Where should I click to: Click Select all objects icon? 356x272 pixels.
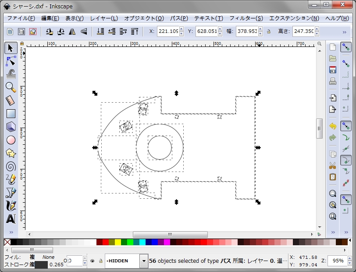click(x=10, y=32)
